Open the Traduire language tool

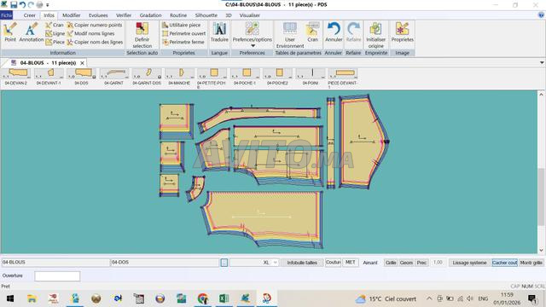tap(219, 32)
